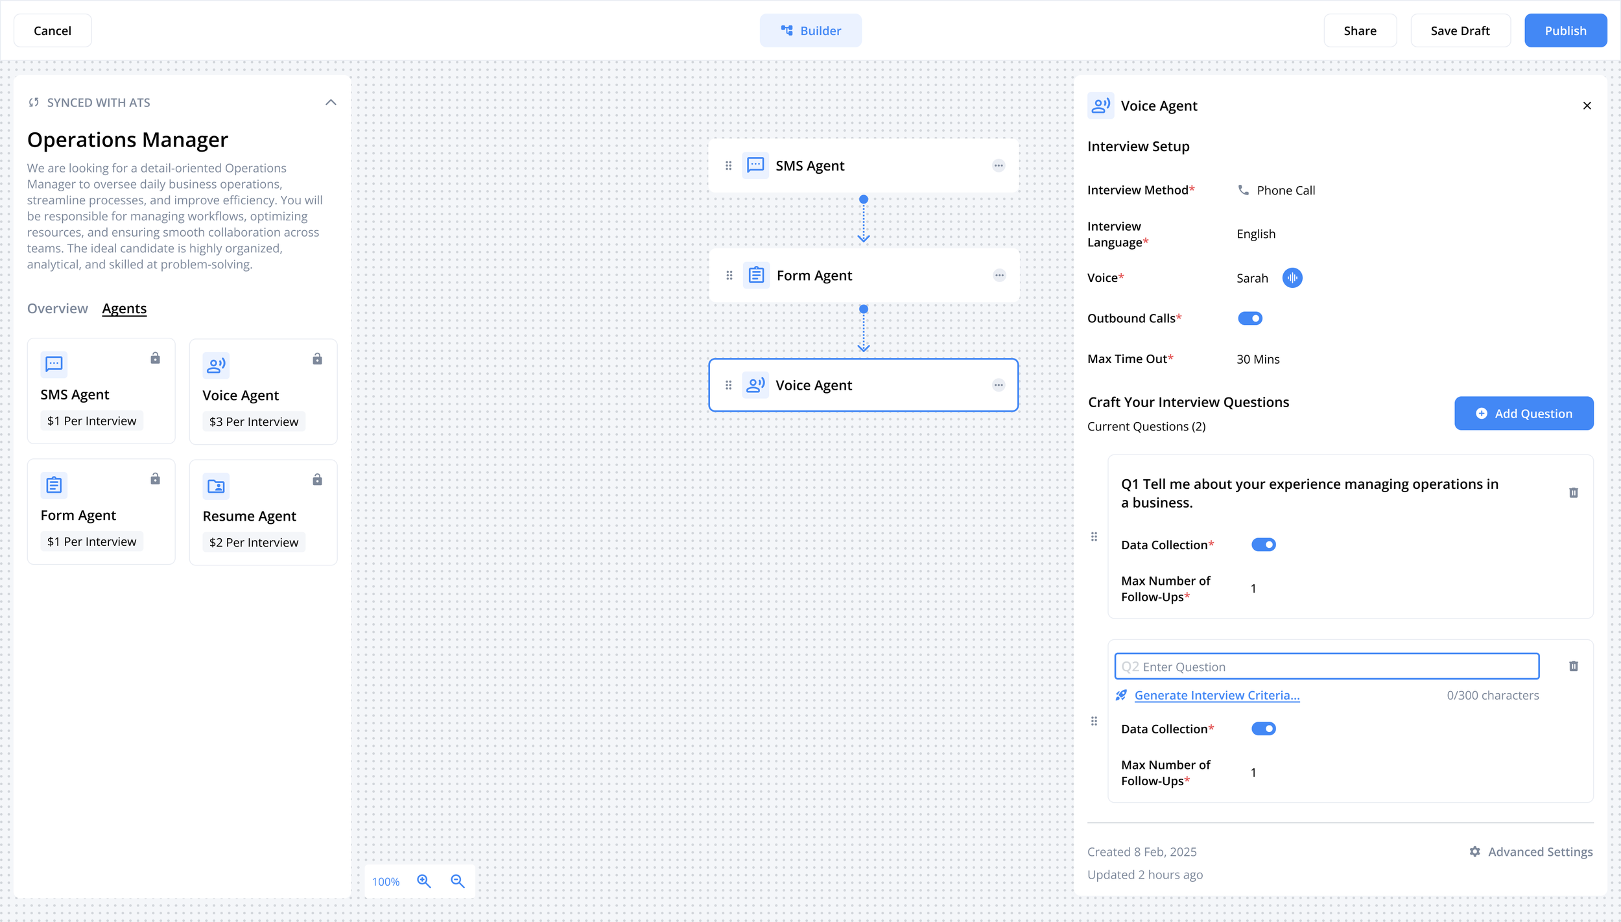Play the Sarah voice preview icon
The width and height of the screenshot is (1621, 922).
click(x=1292, y=278)
